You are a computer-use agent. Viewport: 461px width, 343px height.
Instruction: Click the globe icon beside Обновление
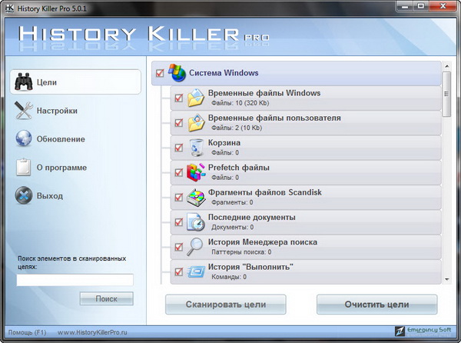(24, 139)
